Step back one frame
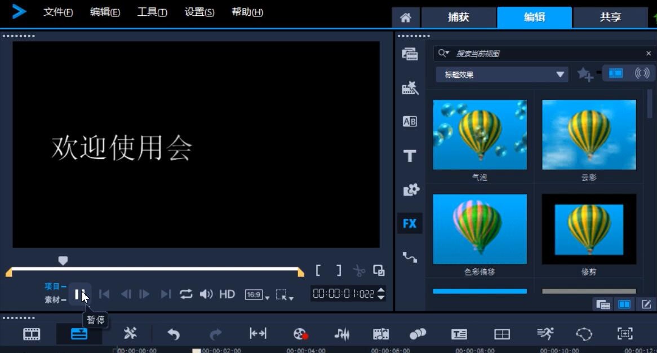Image resolution: width=657 pixels, height=353 pixels. point(126,294)
